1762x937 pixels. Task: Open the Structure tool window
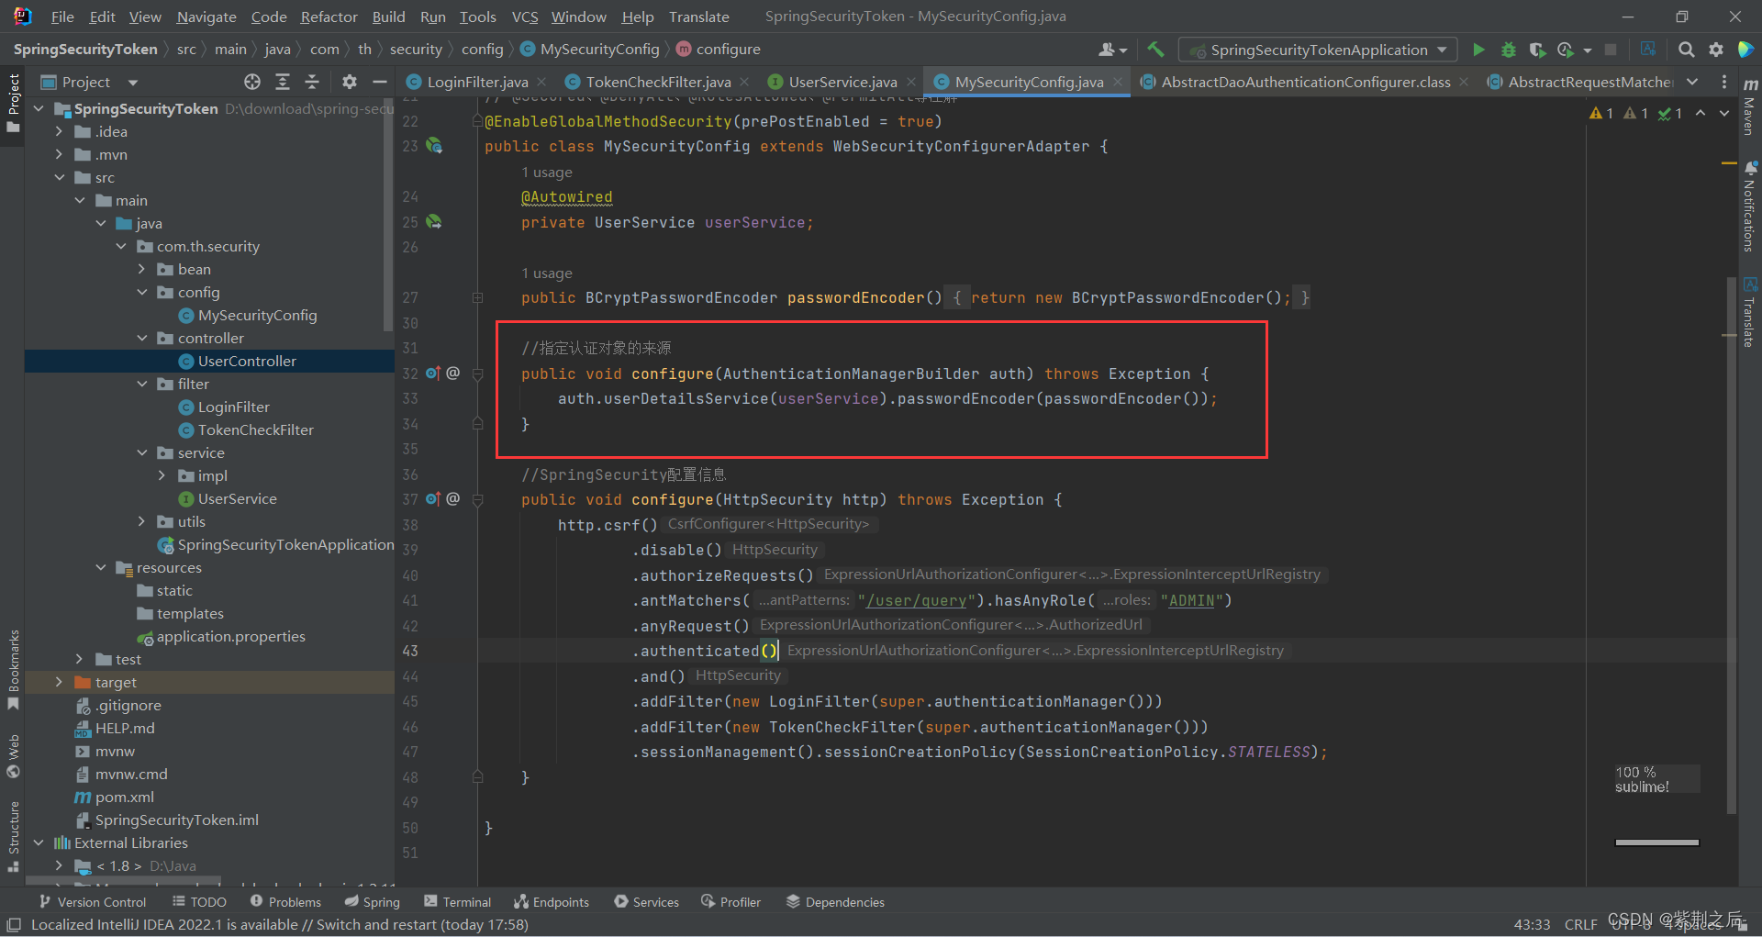(x=13, y=836)
